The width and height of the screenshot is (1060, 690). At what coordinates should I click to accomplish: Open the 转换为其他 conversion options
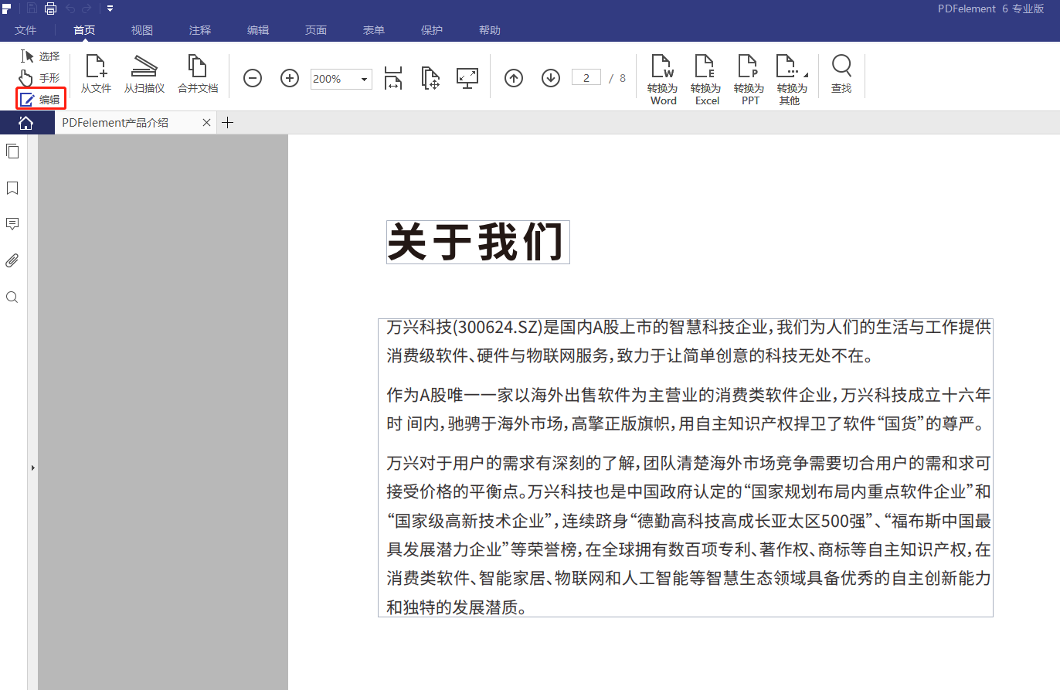[790, 77]
